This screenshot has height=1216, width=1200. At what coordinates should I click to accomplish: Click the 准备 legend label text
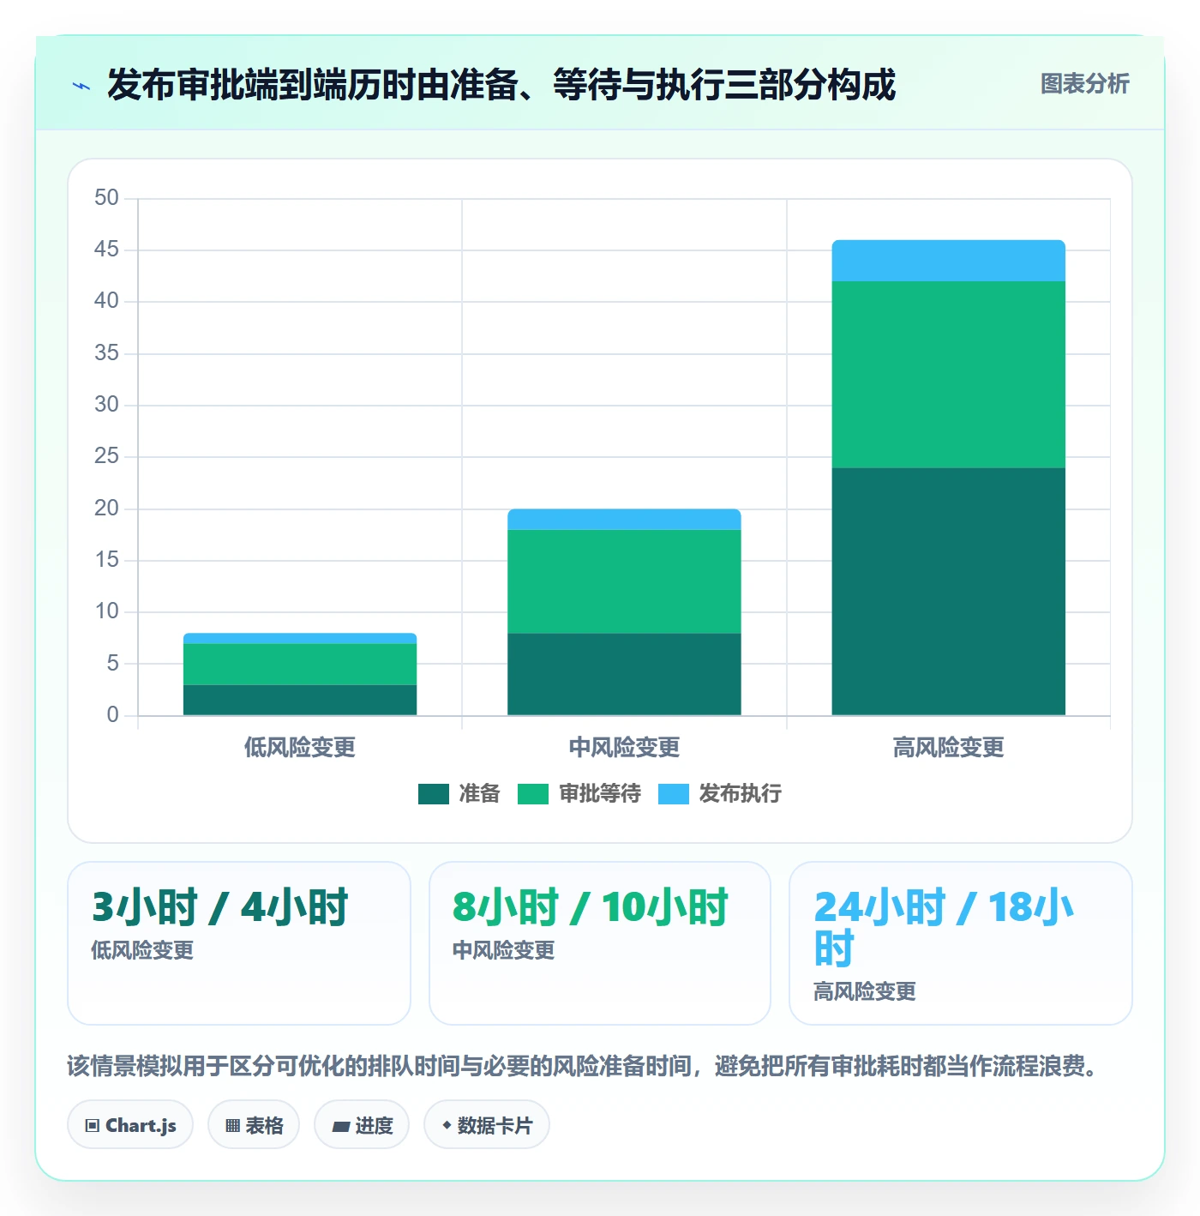[x=479, y=794]
